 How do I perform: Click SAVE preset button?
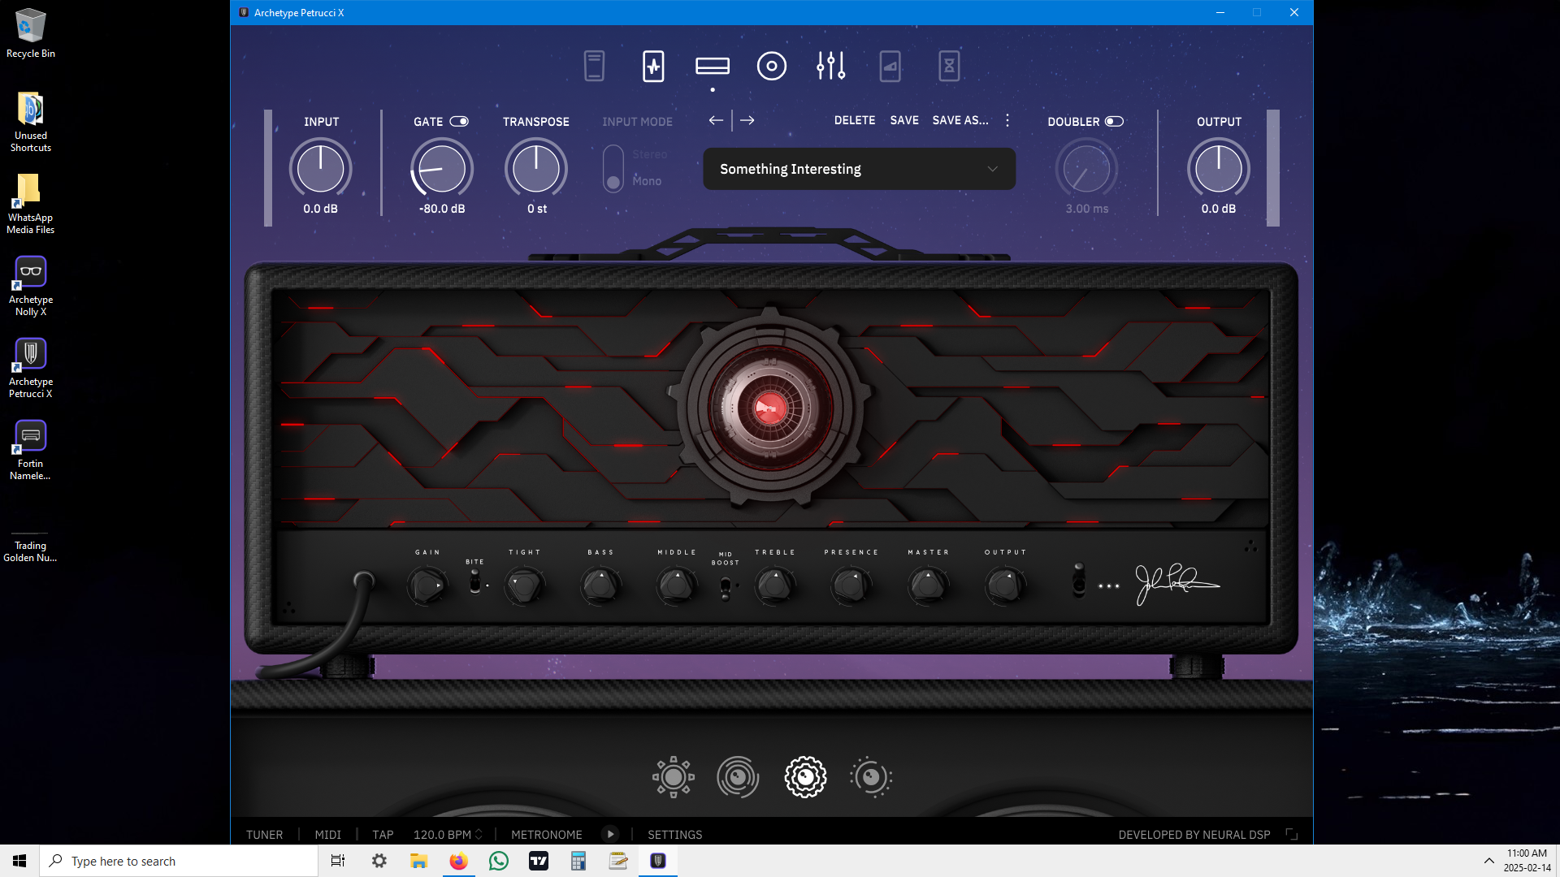pos(904,120)
